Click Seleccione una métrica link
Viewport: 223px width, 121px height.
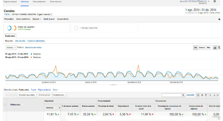pyautogui.click(x=33, y=48)
